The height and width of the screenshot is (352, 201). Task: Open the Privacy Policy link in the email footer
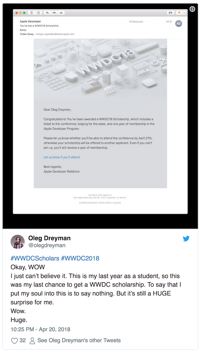[105, 203]
